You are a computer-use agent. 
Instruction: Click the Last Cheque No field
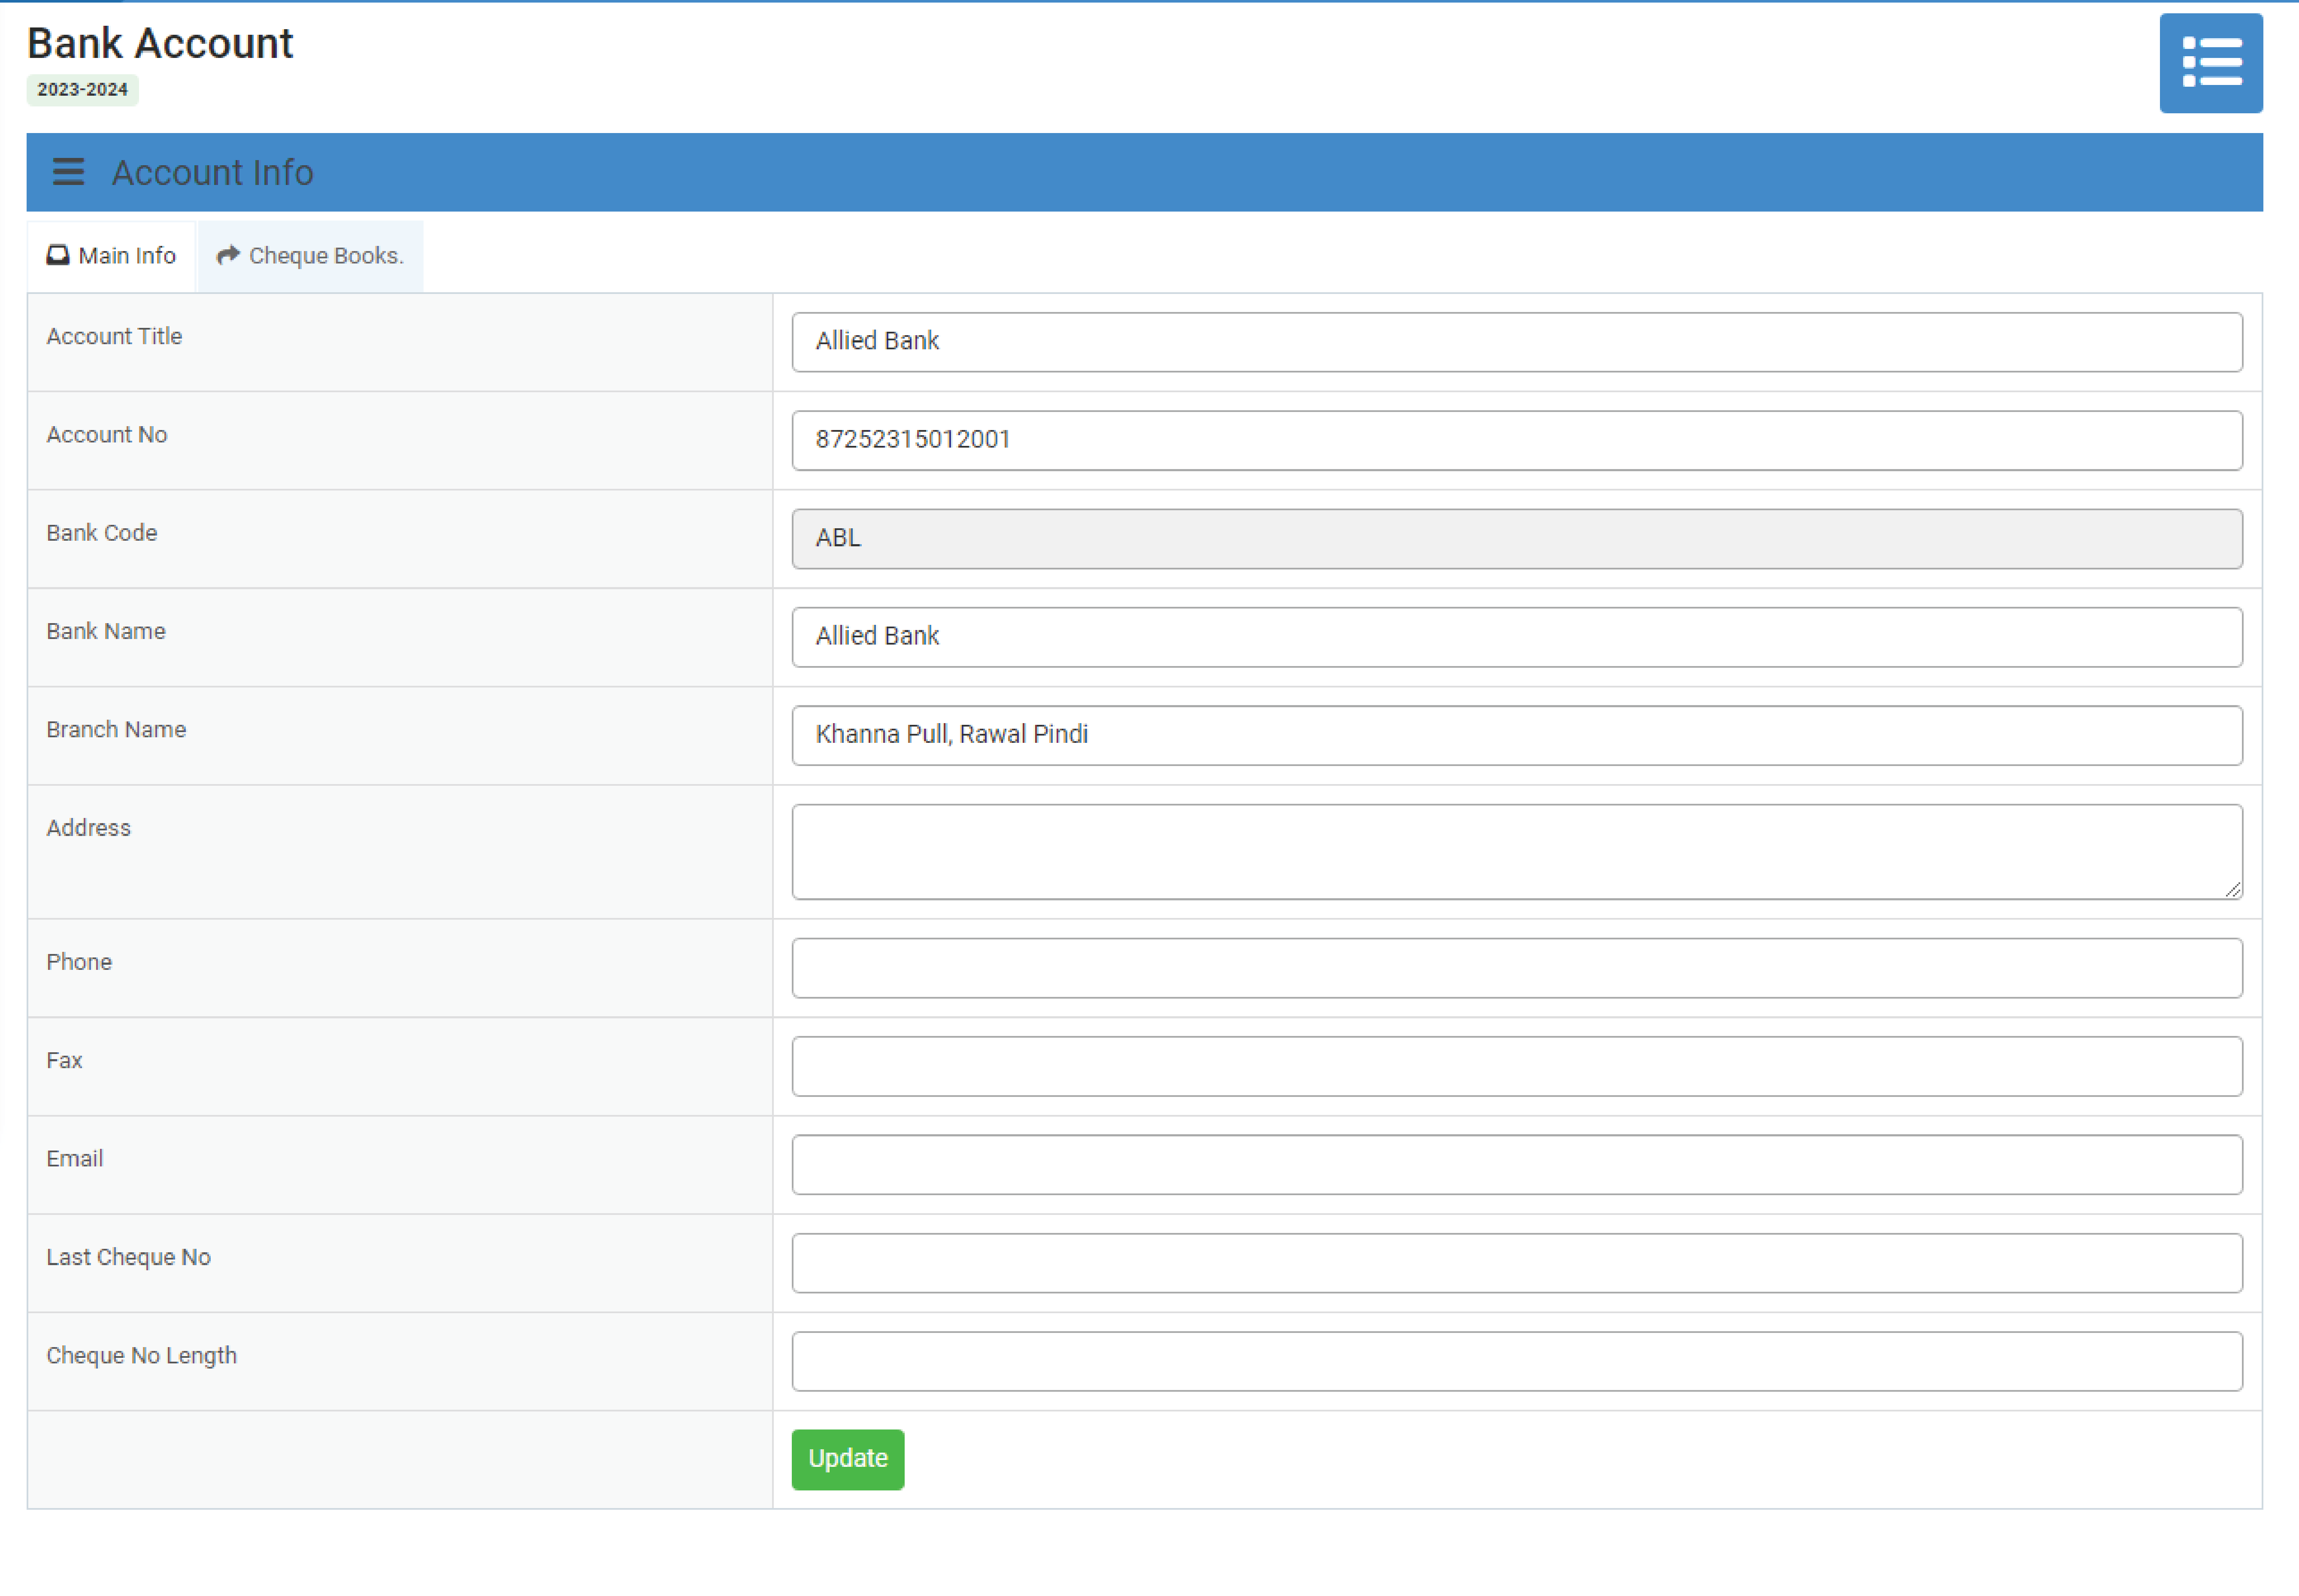coord(1516,1263)
